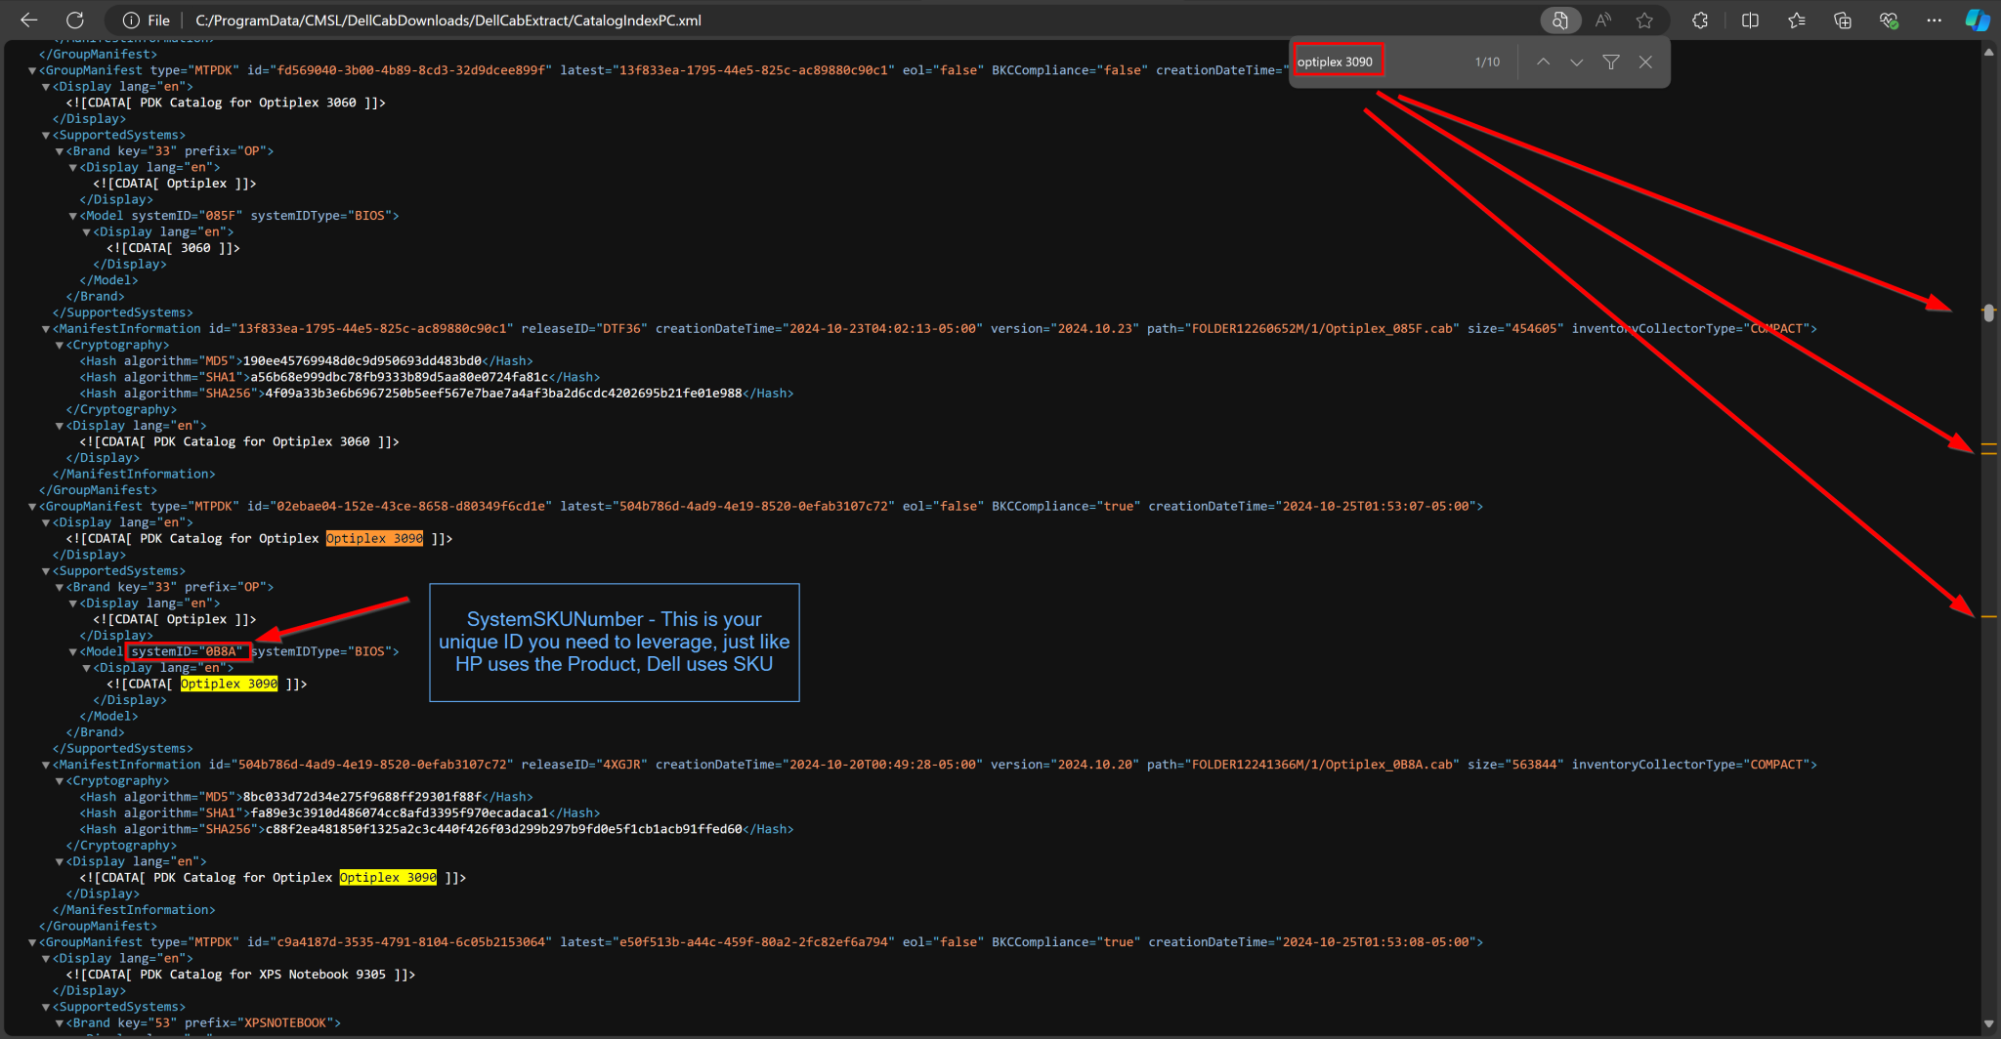2001x1039 pixels.
Task: Close the find on page bar
Action: [x=1645, y=62]
